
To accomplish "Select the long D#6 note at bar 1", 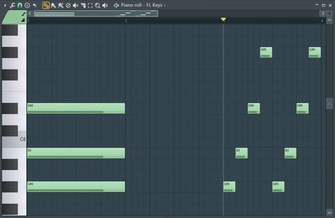I will pyautogui.click(x=76, y=108).
